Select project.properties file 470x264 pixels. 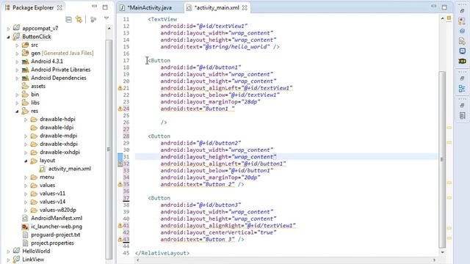point(48,243)
